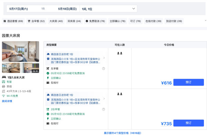207x136 pixels.
Task: Filter by 可订 (78)
Action: (x=136, y=21)
